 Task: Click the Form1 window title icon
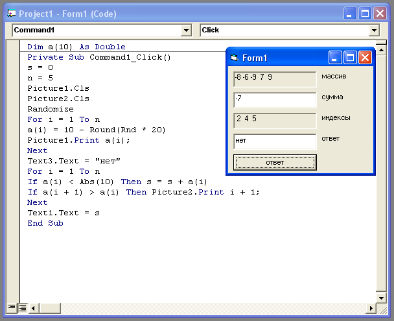[x=234, y=58]
